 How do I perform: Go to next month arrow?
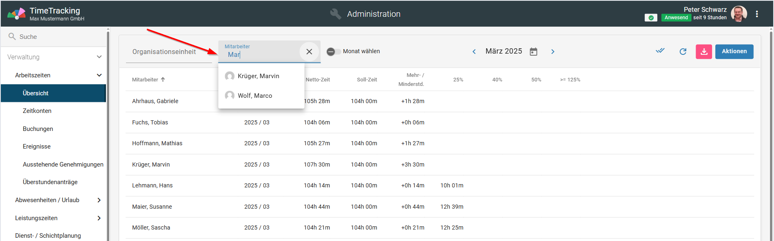[x=553, y=52]
